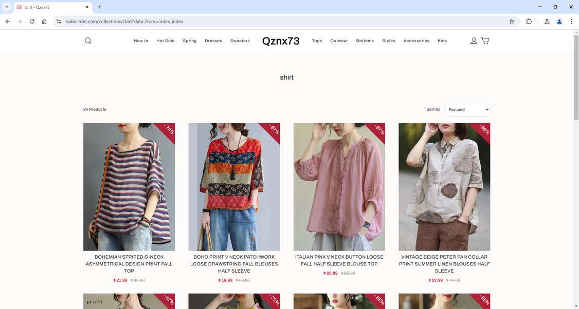Open the Outwear menu

click(339, 41)
